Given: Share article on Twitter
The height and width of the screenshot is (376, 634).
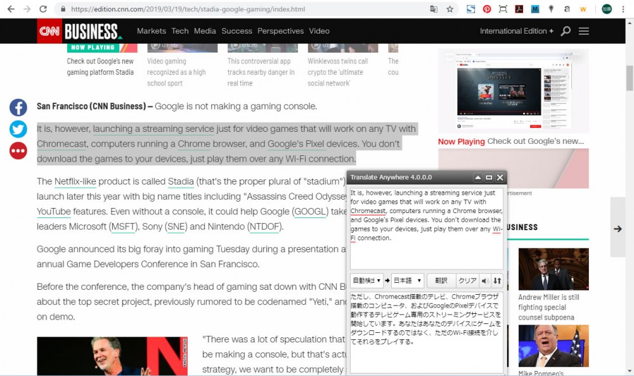Looking at the screenshot, I should coord(18,129).
